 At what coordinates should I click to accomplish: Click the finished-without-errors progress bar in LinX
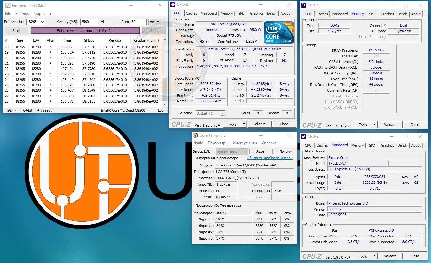[85, 31]
